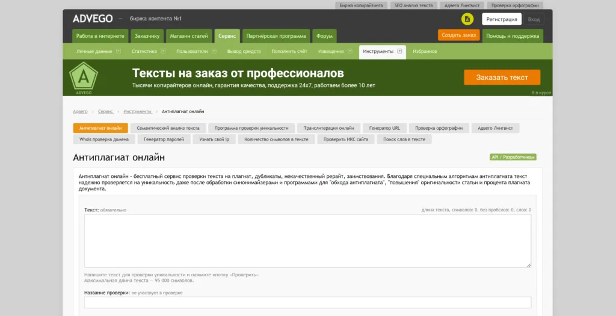616x316 pixels.
Task: Open Помощь и поддержка tab
Action: [513, 36]
